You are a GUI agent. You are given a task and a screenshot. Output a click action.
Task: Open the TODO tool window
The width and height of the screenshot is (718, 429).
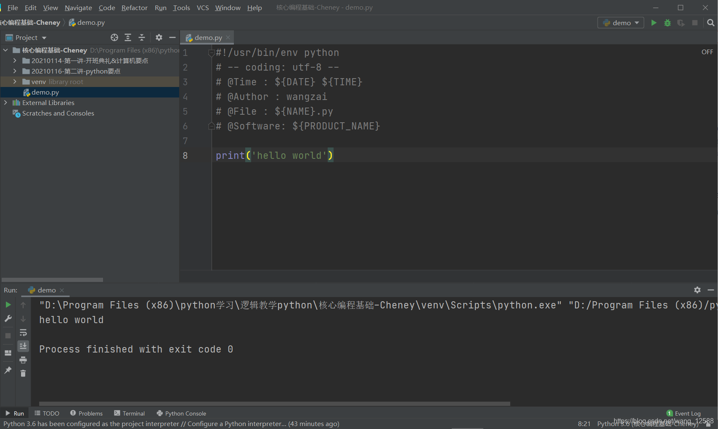[x=47, y=413]
